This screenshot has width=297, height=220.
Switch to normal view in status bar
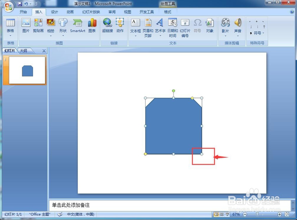coord(216,214)
